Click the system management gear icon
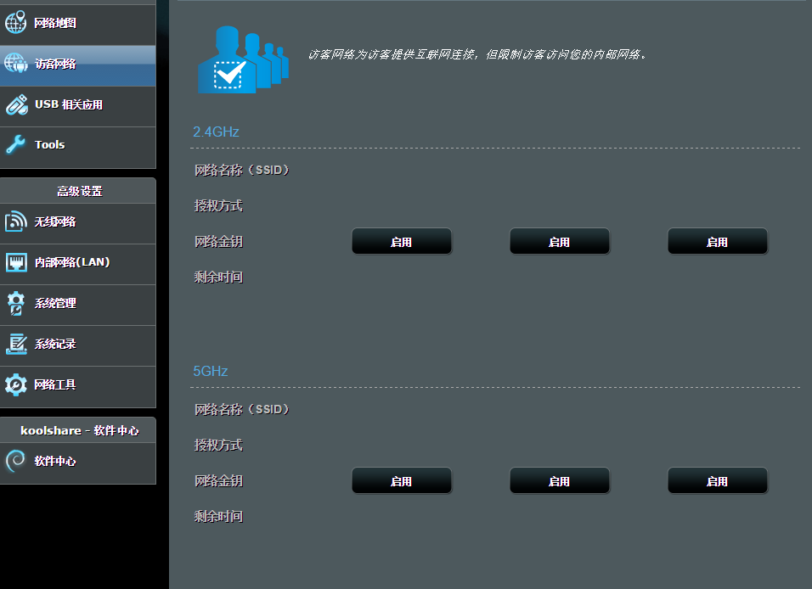Image resolution: width=812 pixels, height=589 pixels. (x=15, y=303)
